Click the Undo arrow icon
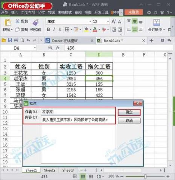Viewport: 175px width, 180px height. pyautogui.click(x=28, y=40)
